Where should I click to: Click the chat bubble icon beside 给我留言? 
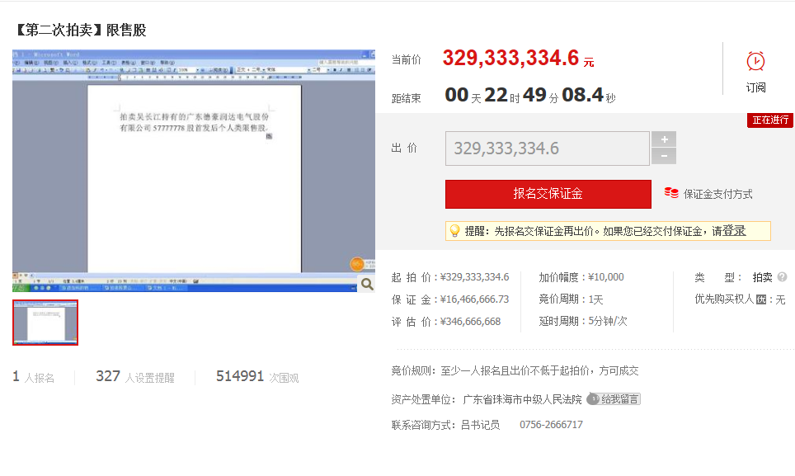[593, 399]
